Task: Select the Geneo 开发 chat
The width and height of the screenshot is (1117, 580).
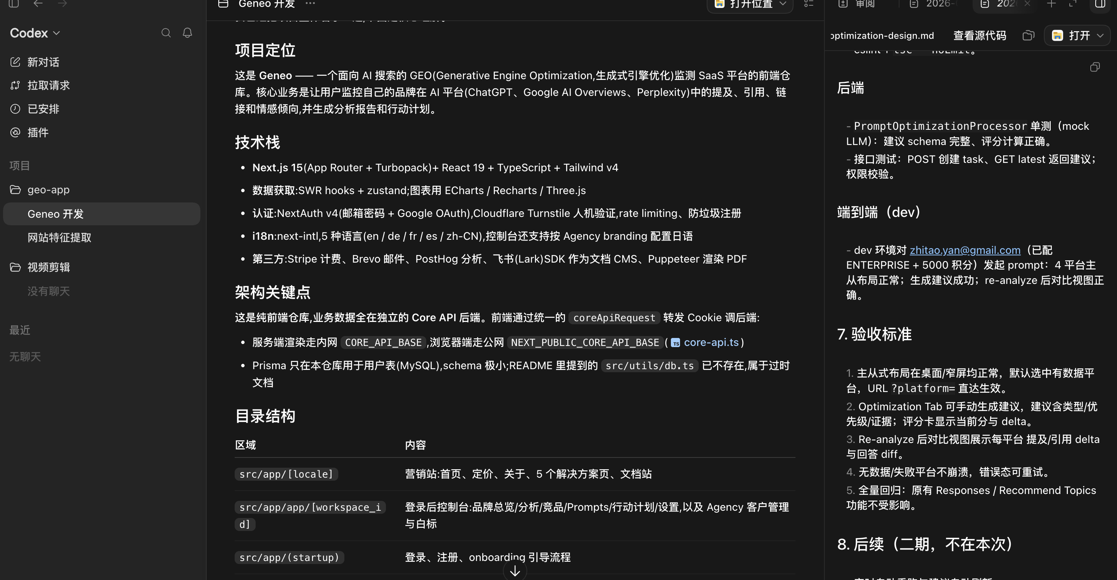Action: pyautogui.click(x=101, y=214)
